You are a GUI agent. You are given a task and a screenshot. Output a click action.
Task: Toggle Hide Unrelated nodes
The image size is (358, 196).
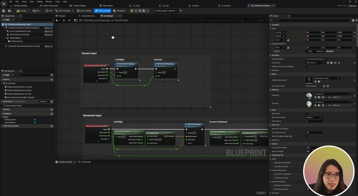pyautogui.click(x=63, y=11)
